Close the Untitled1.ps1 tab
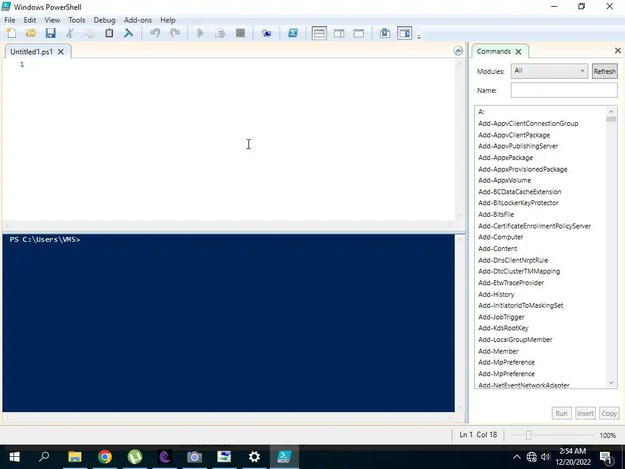This screenshot has height=469, width=625. click(x=60, y=51)
